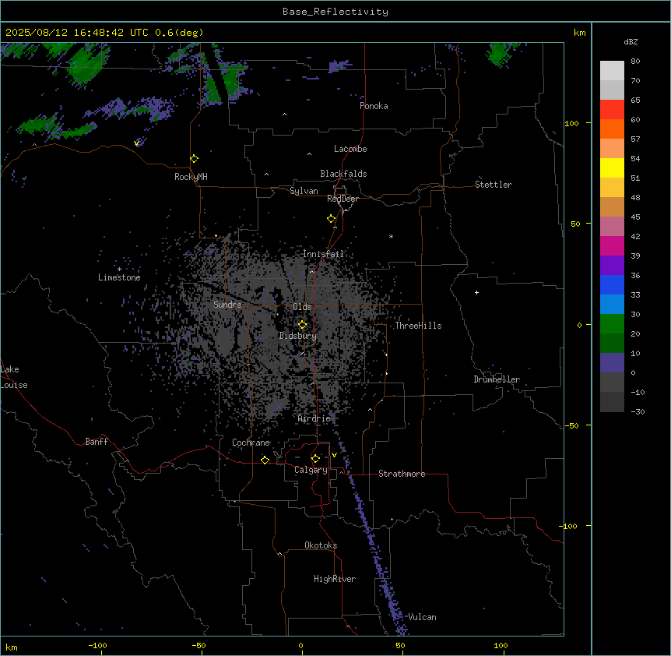The width and height of the screenshot is (671, 656).
Task: Click the Vulcan city label
Action: point(423,617)
